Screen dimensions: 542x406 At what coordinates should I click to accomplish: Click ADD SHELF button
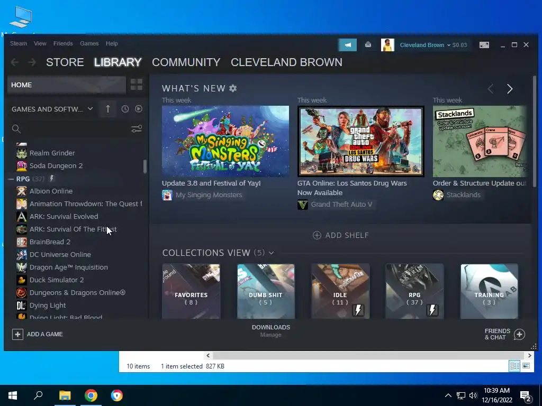341,235
